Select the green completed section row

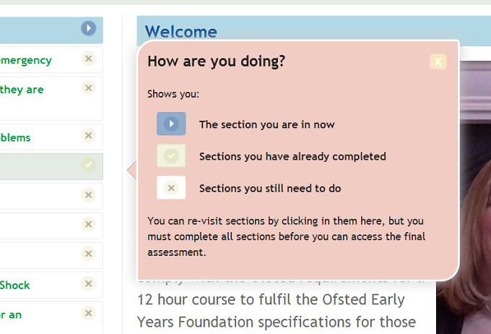[x=51, y=166]
